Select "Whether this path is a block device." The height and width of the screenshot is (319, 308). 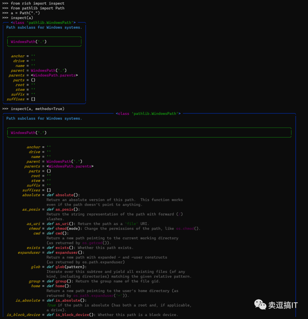[138, 315]
